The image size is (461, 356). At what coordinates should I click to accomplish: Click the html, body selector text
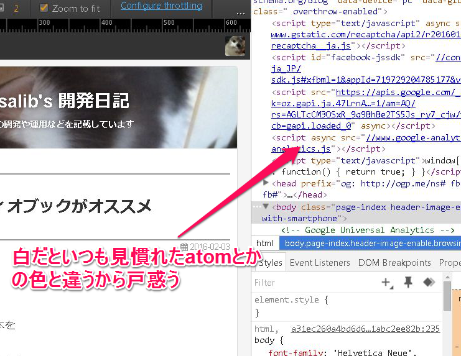[266, 334]
